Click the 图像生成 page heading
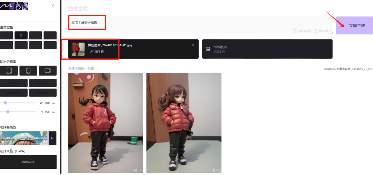This screenshot has width=373, height=175. tap(78, 9)
